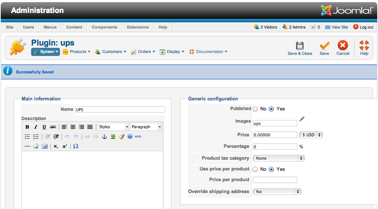Click the cleanup messy code brush icon
The width and height of the screenshot is (378, 209).
pos(121,137)
